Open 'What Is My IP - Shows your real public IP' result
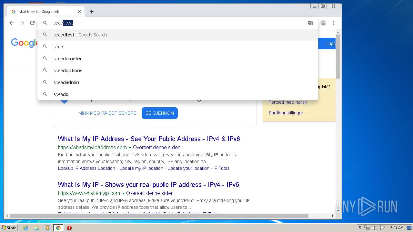This screenshot has width=413, height=232. (148, 185)
